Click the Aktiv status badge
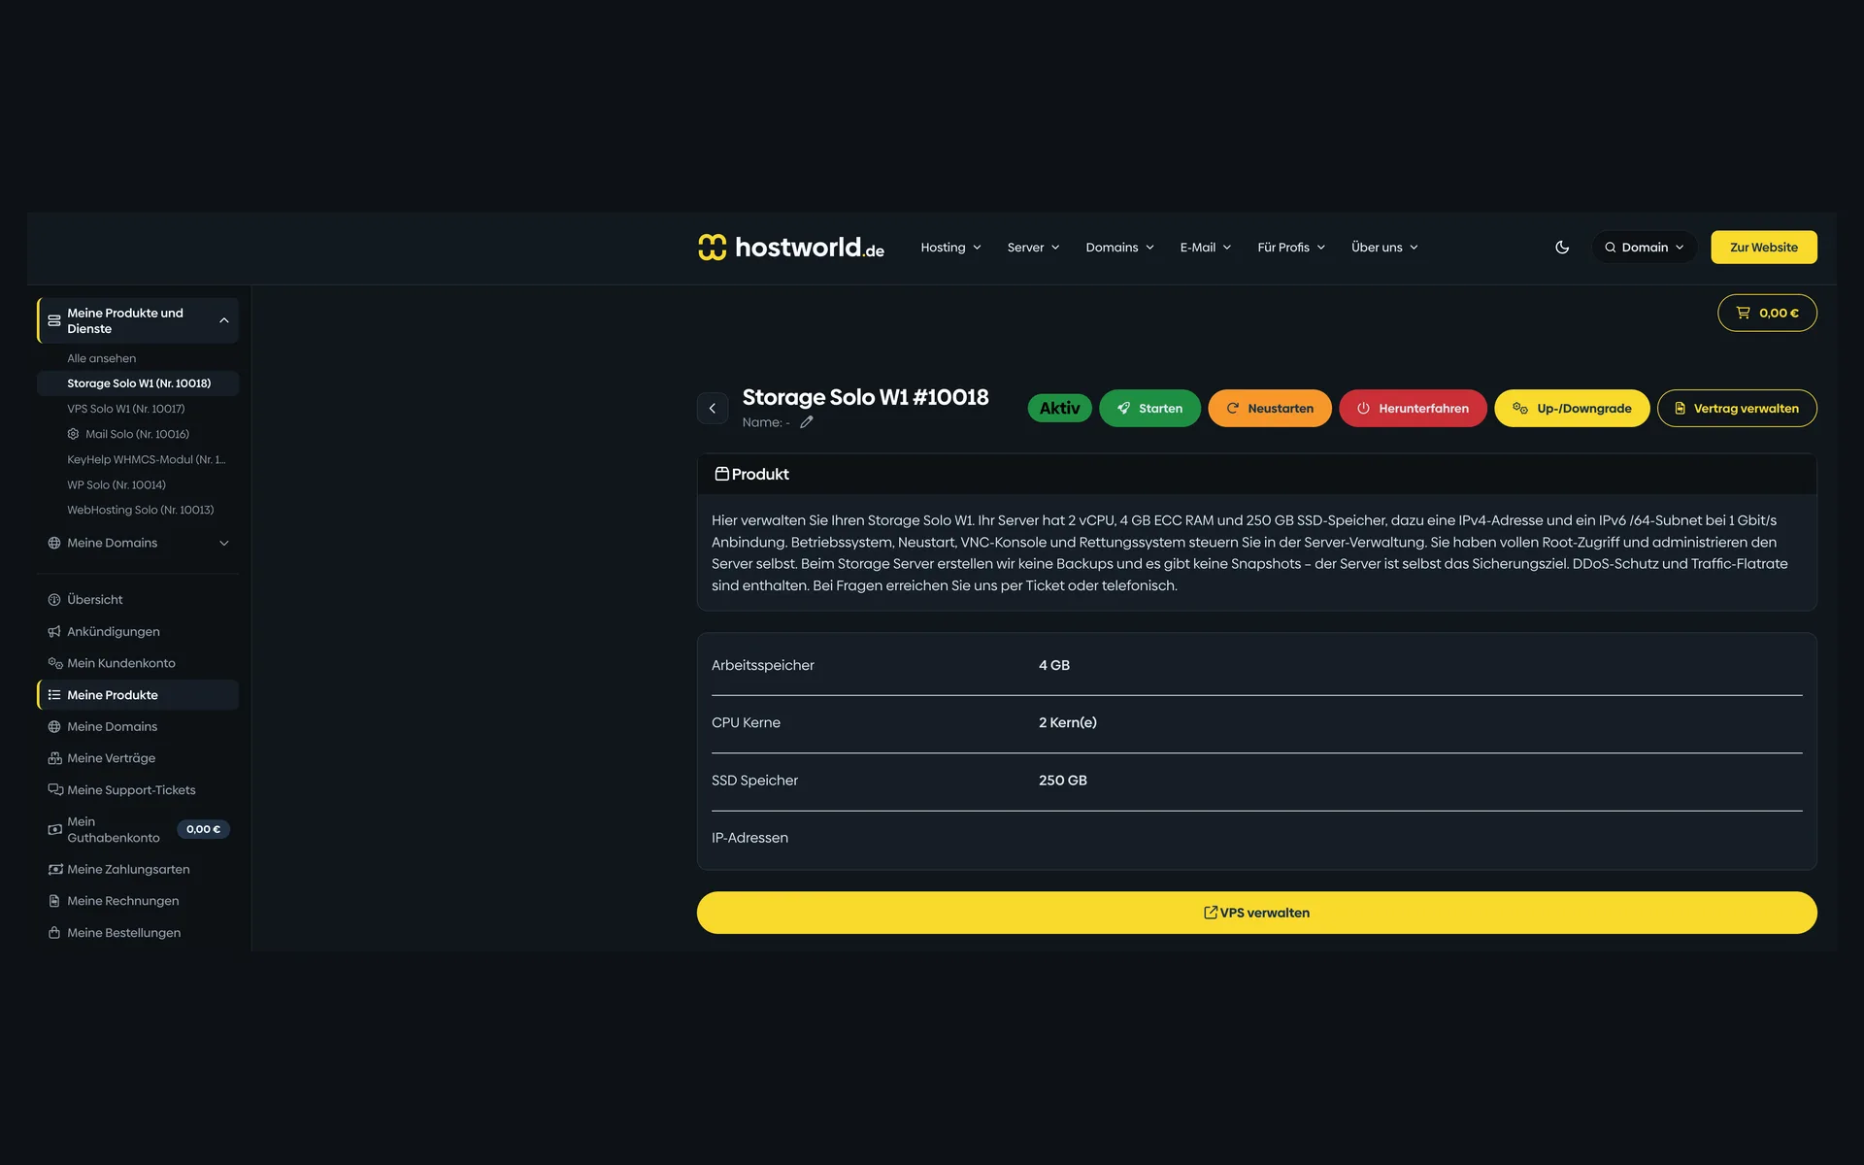Screen dimensions: 1864x1165 1059,409
